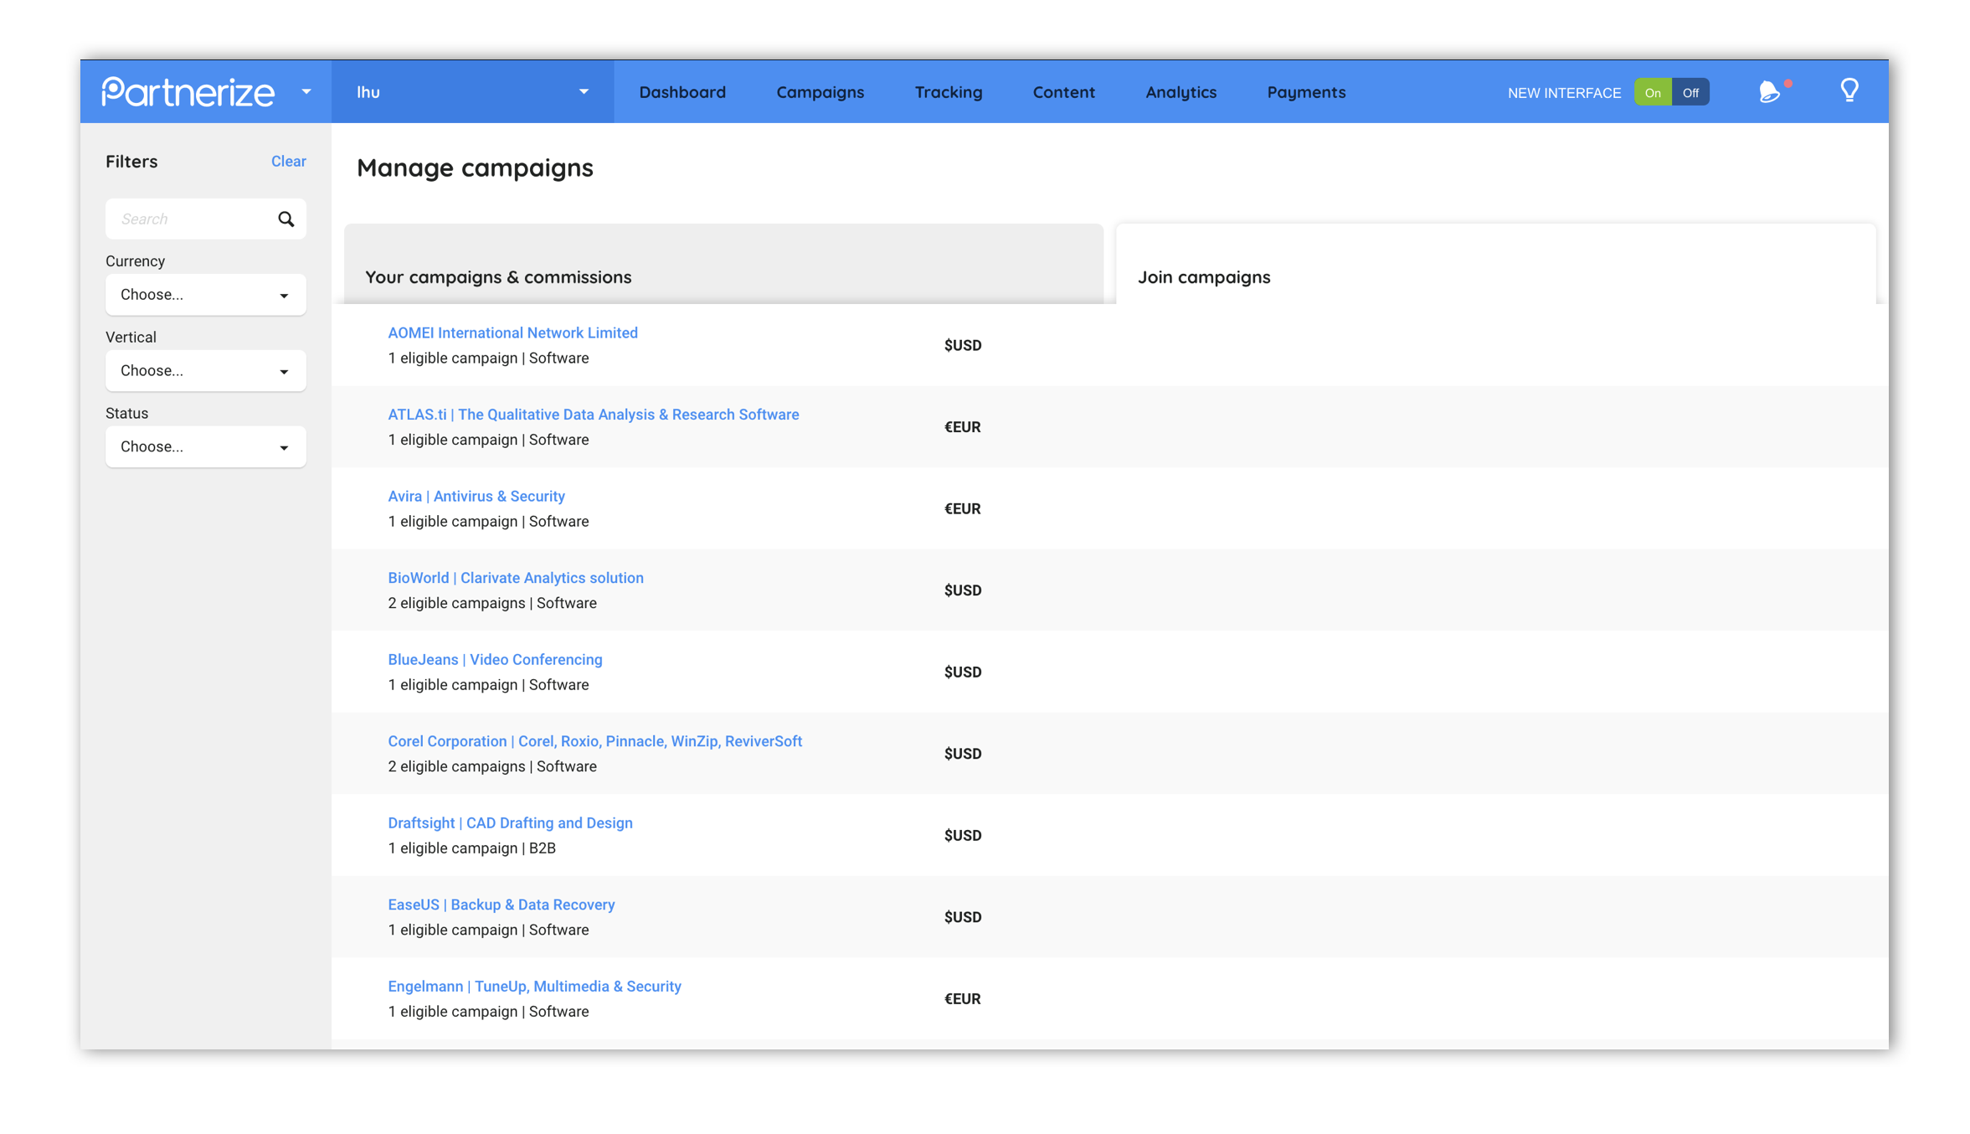Click the Partnerize logo
Image resolution: width=1970 pixels, height=1134 pixels.
click(x=188, y=92)
